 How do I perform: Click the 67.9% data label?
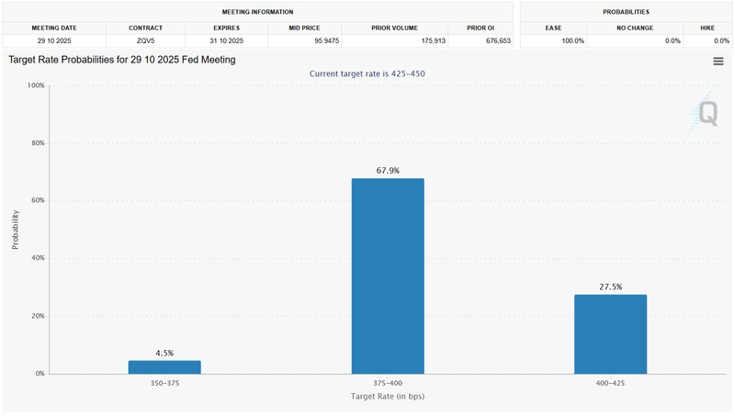(x=387, y=170)
